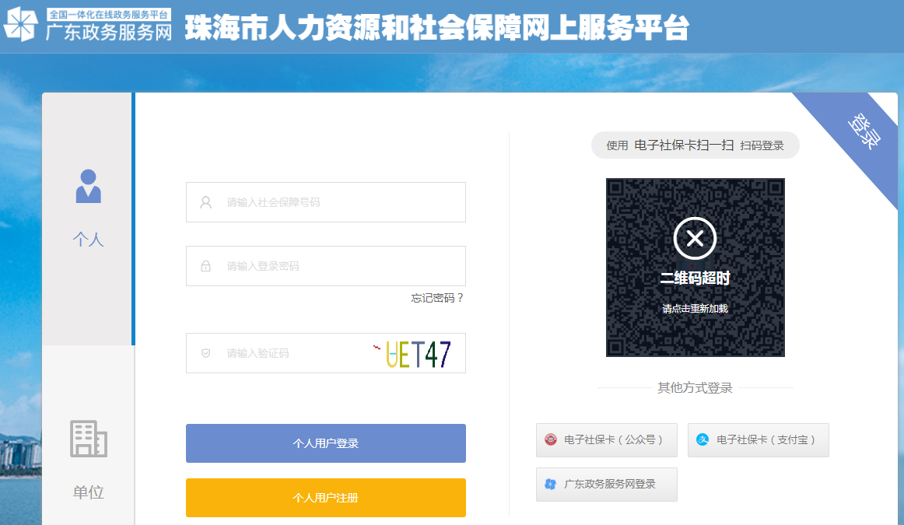Click the Guangdong government service logo icon
This screenshot has height=525, width=904.
(21, 24)
